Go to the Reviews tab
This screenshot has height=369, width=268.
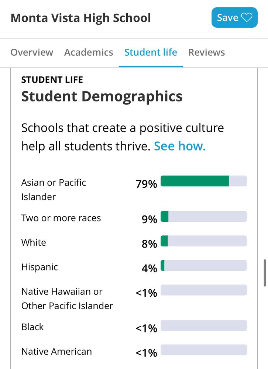(206, 52)
